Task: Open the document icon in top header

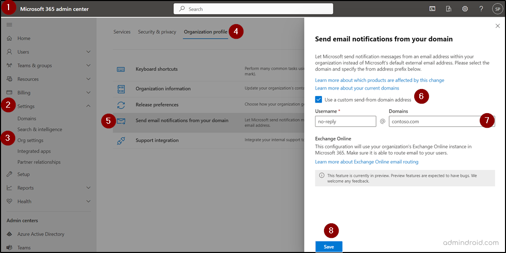Action: 449,9
